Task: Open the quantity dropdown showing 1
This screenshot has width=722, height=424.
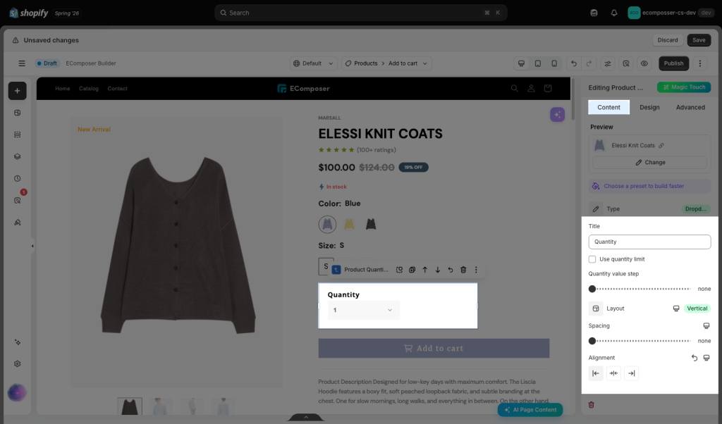Action: [363, 311]
